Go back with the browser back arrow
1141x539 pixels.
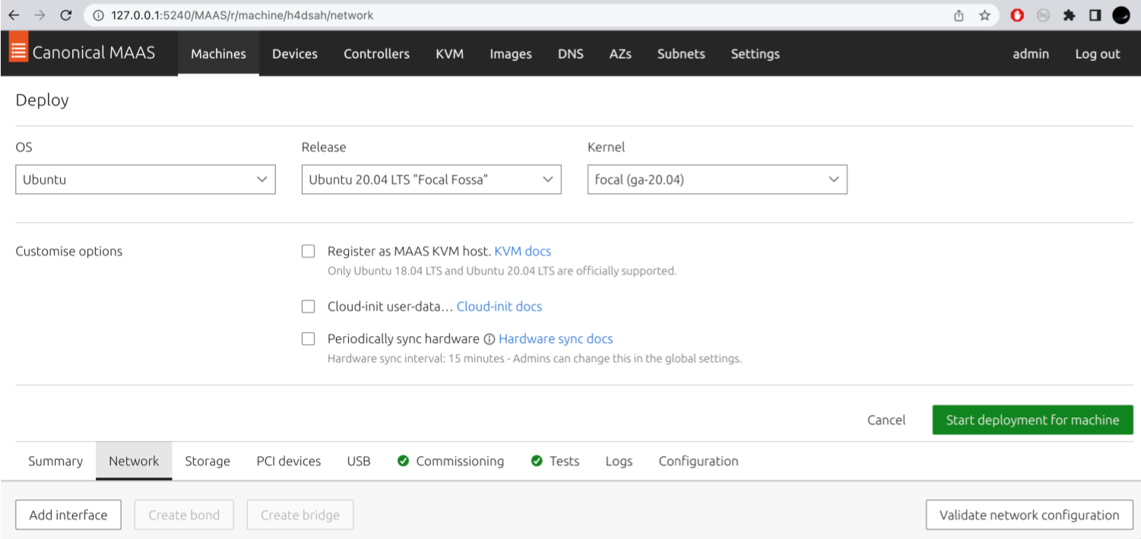tap(14, 15)
